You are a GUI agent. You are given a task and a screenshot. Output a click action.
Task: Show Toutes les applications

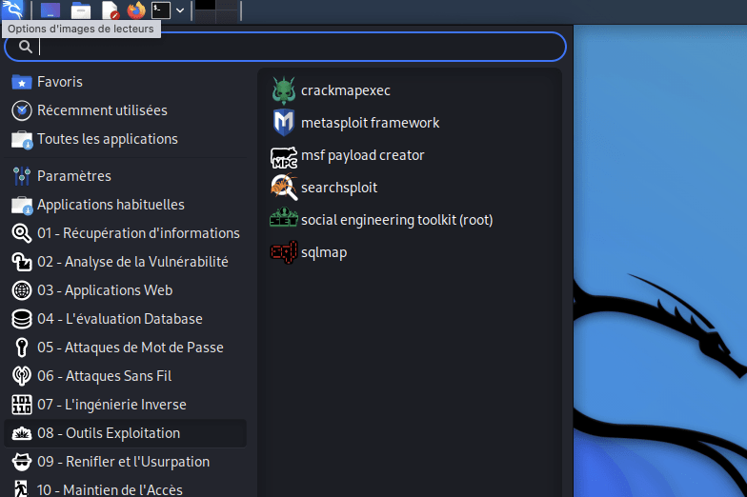(x=126, y=139)
